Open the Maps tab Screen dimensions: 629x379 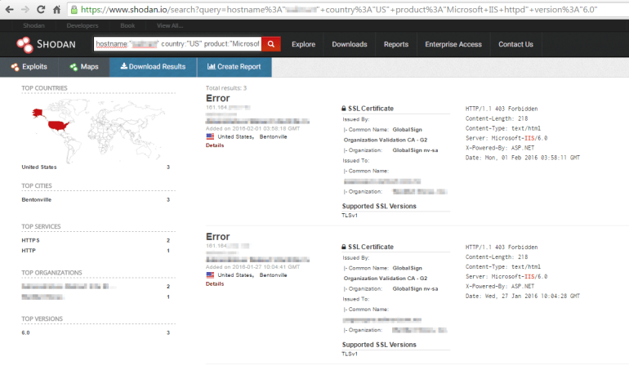84,67
